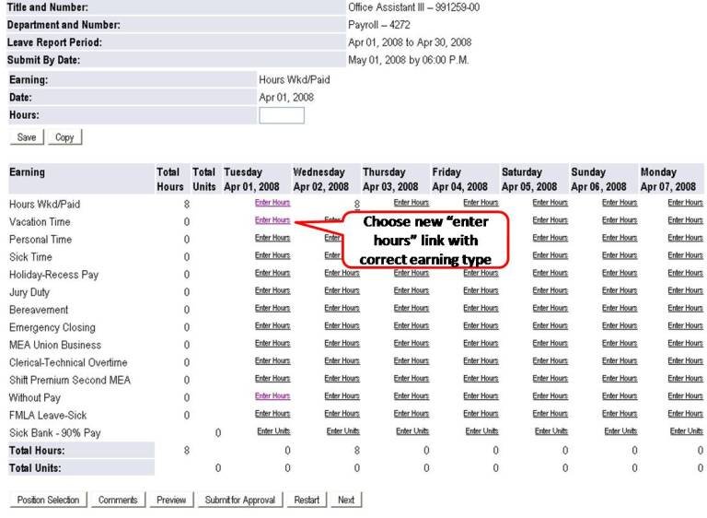Enter Hours for Personal Time on Monday
The height and width of the screenshot is (518, 707).
click(685, 238)
